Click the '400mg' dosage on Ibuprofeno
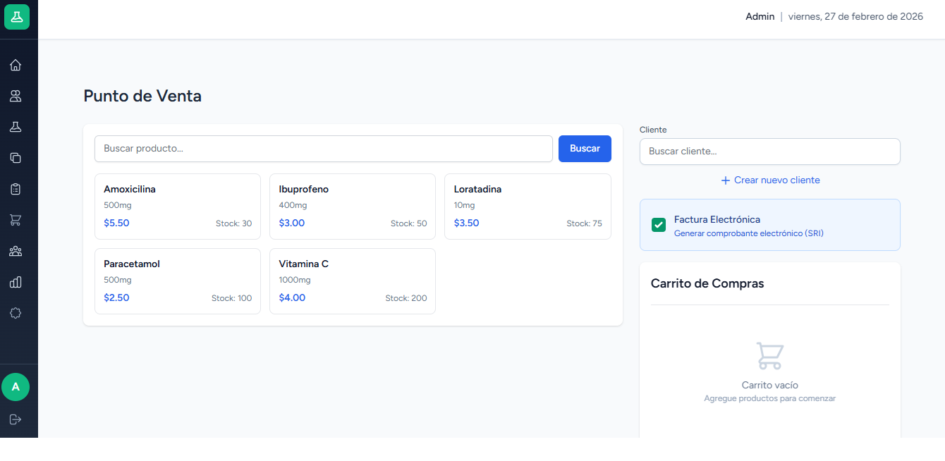945x461 pixels. pyautogui.click(x=293, y=205)
